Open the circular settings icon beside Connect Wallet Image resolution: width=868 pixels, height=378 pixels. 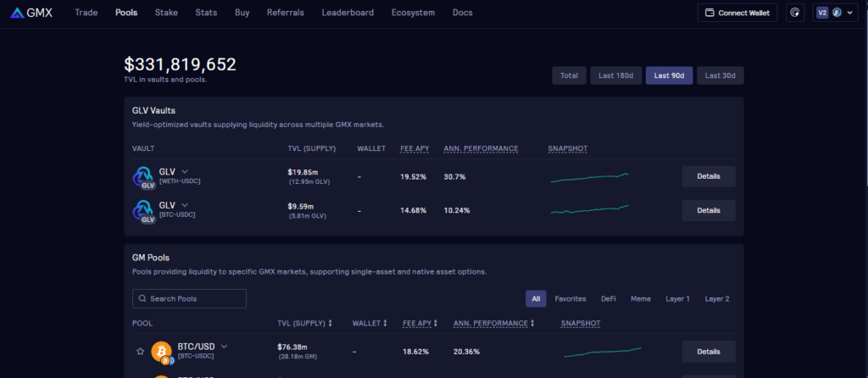pos(795,13)
